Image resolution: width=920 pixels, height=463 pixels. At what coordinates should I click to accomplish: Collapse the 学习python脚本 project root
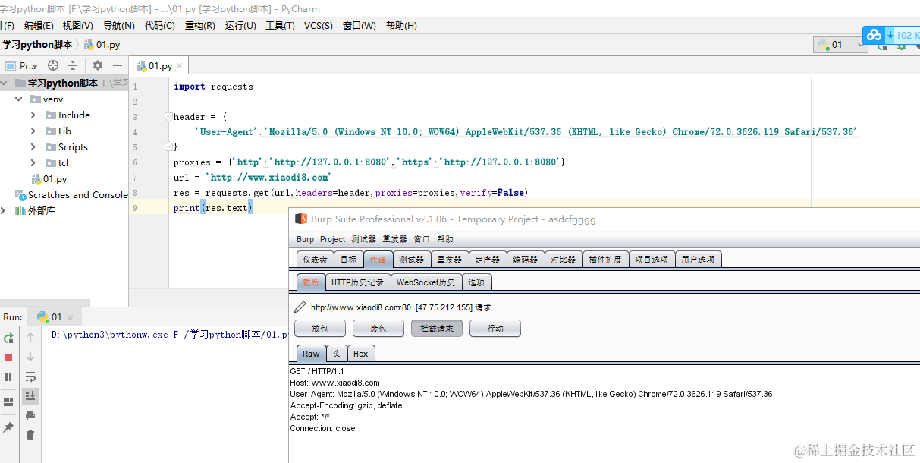tap(4, 83)
